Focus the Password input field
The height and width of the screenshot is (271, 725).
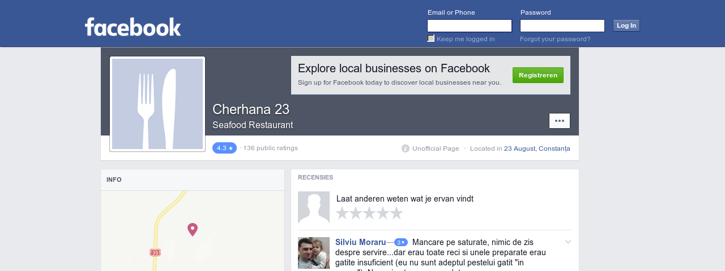tap(562, 25)
